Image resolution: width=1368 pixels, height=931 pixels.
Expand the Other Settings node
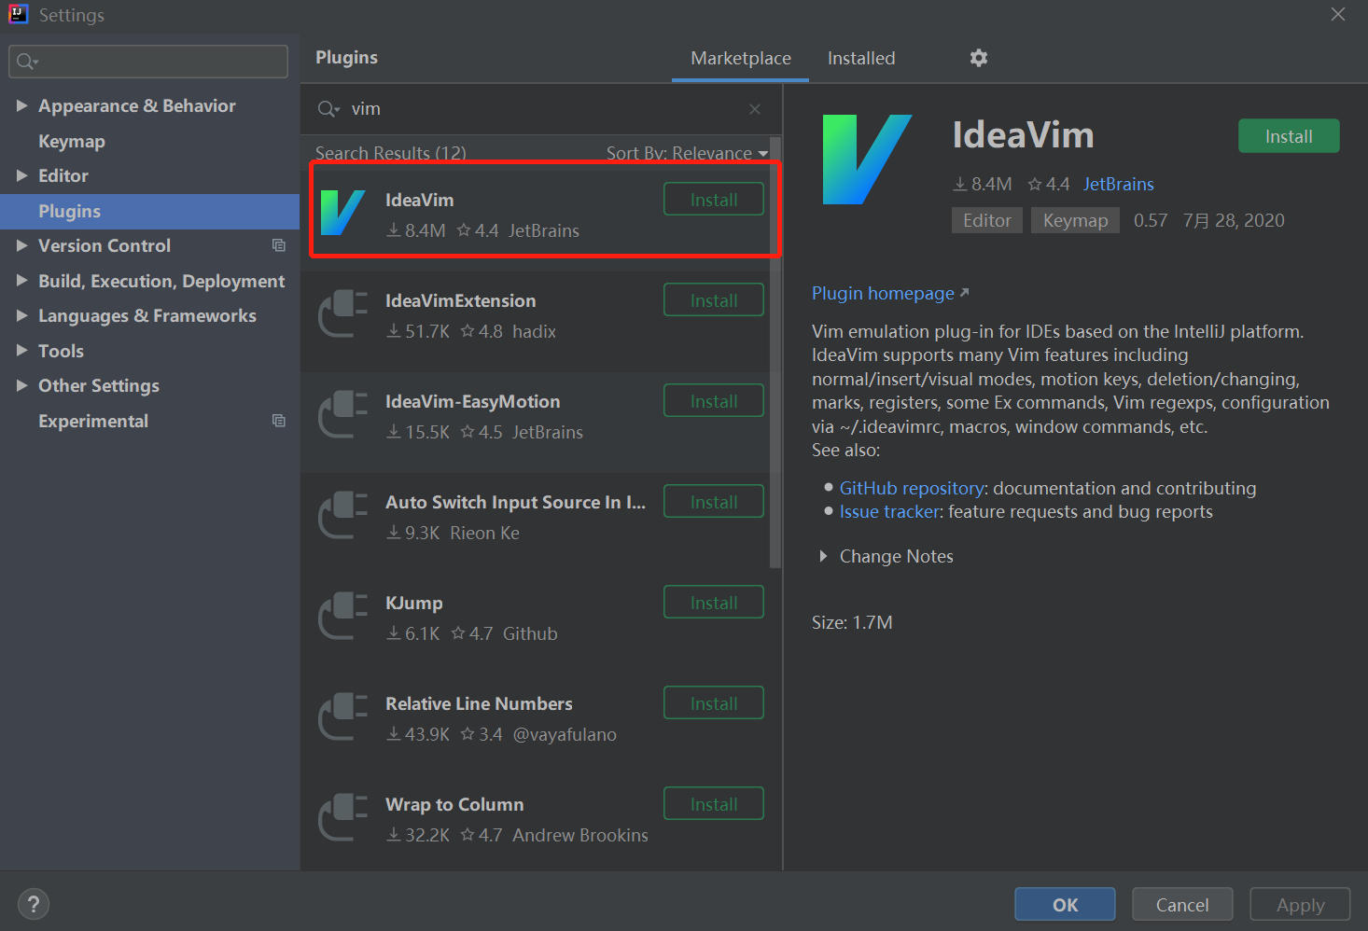pyautogui.click(x=21, y=385)
